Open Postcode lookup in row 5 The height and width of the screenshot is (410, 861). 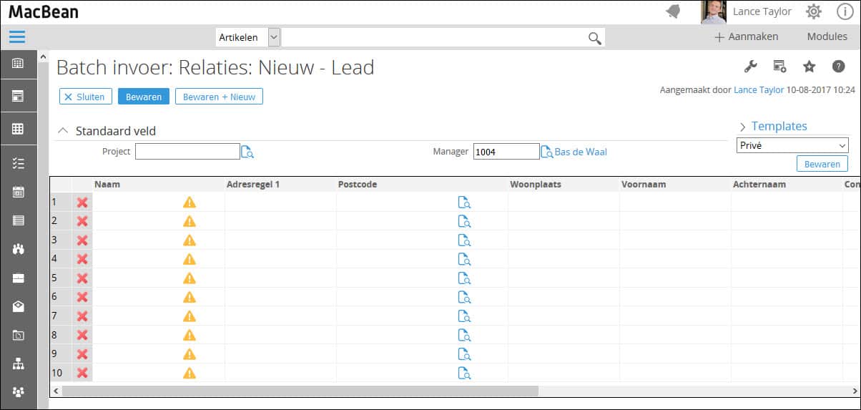coord(464,278)
